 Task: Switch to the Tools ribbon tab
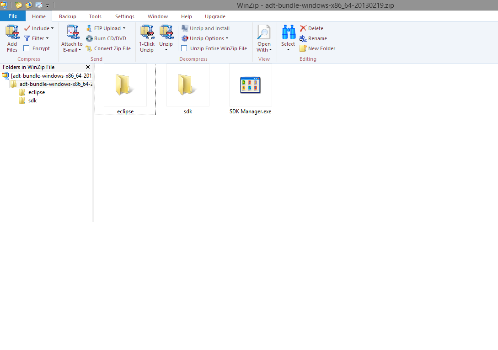95,16
